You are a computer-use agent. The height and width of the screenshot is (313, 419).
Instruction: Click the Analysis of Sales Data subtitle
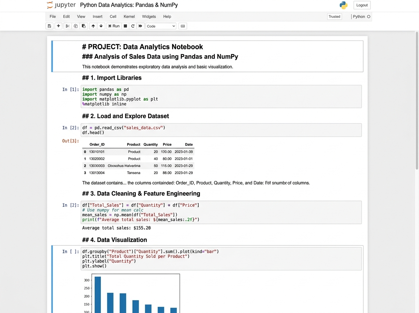tap(160, 57)
